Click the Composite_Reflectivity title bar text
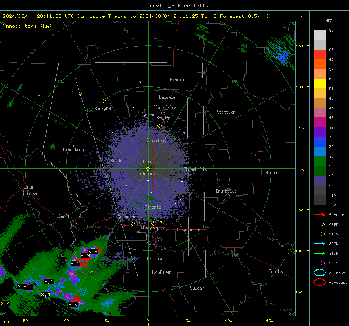Viewport: 349px width, 326px height. pos(174,6)
